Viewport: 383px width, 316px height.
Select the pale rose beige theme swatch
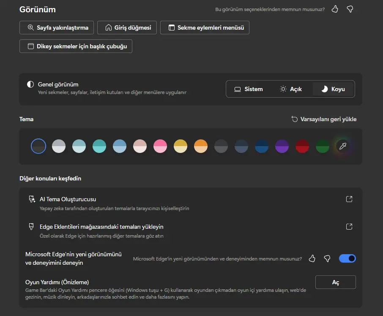coord(140,146)
